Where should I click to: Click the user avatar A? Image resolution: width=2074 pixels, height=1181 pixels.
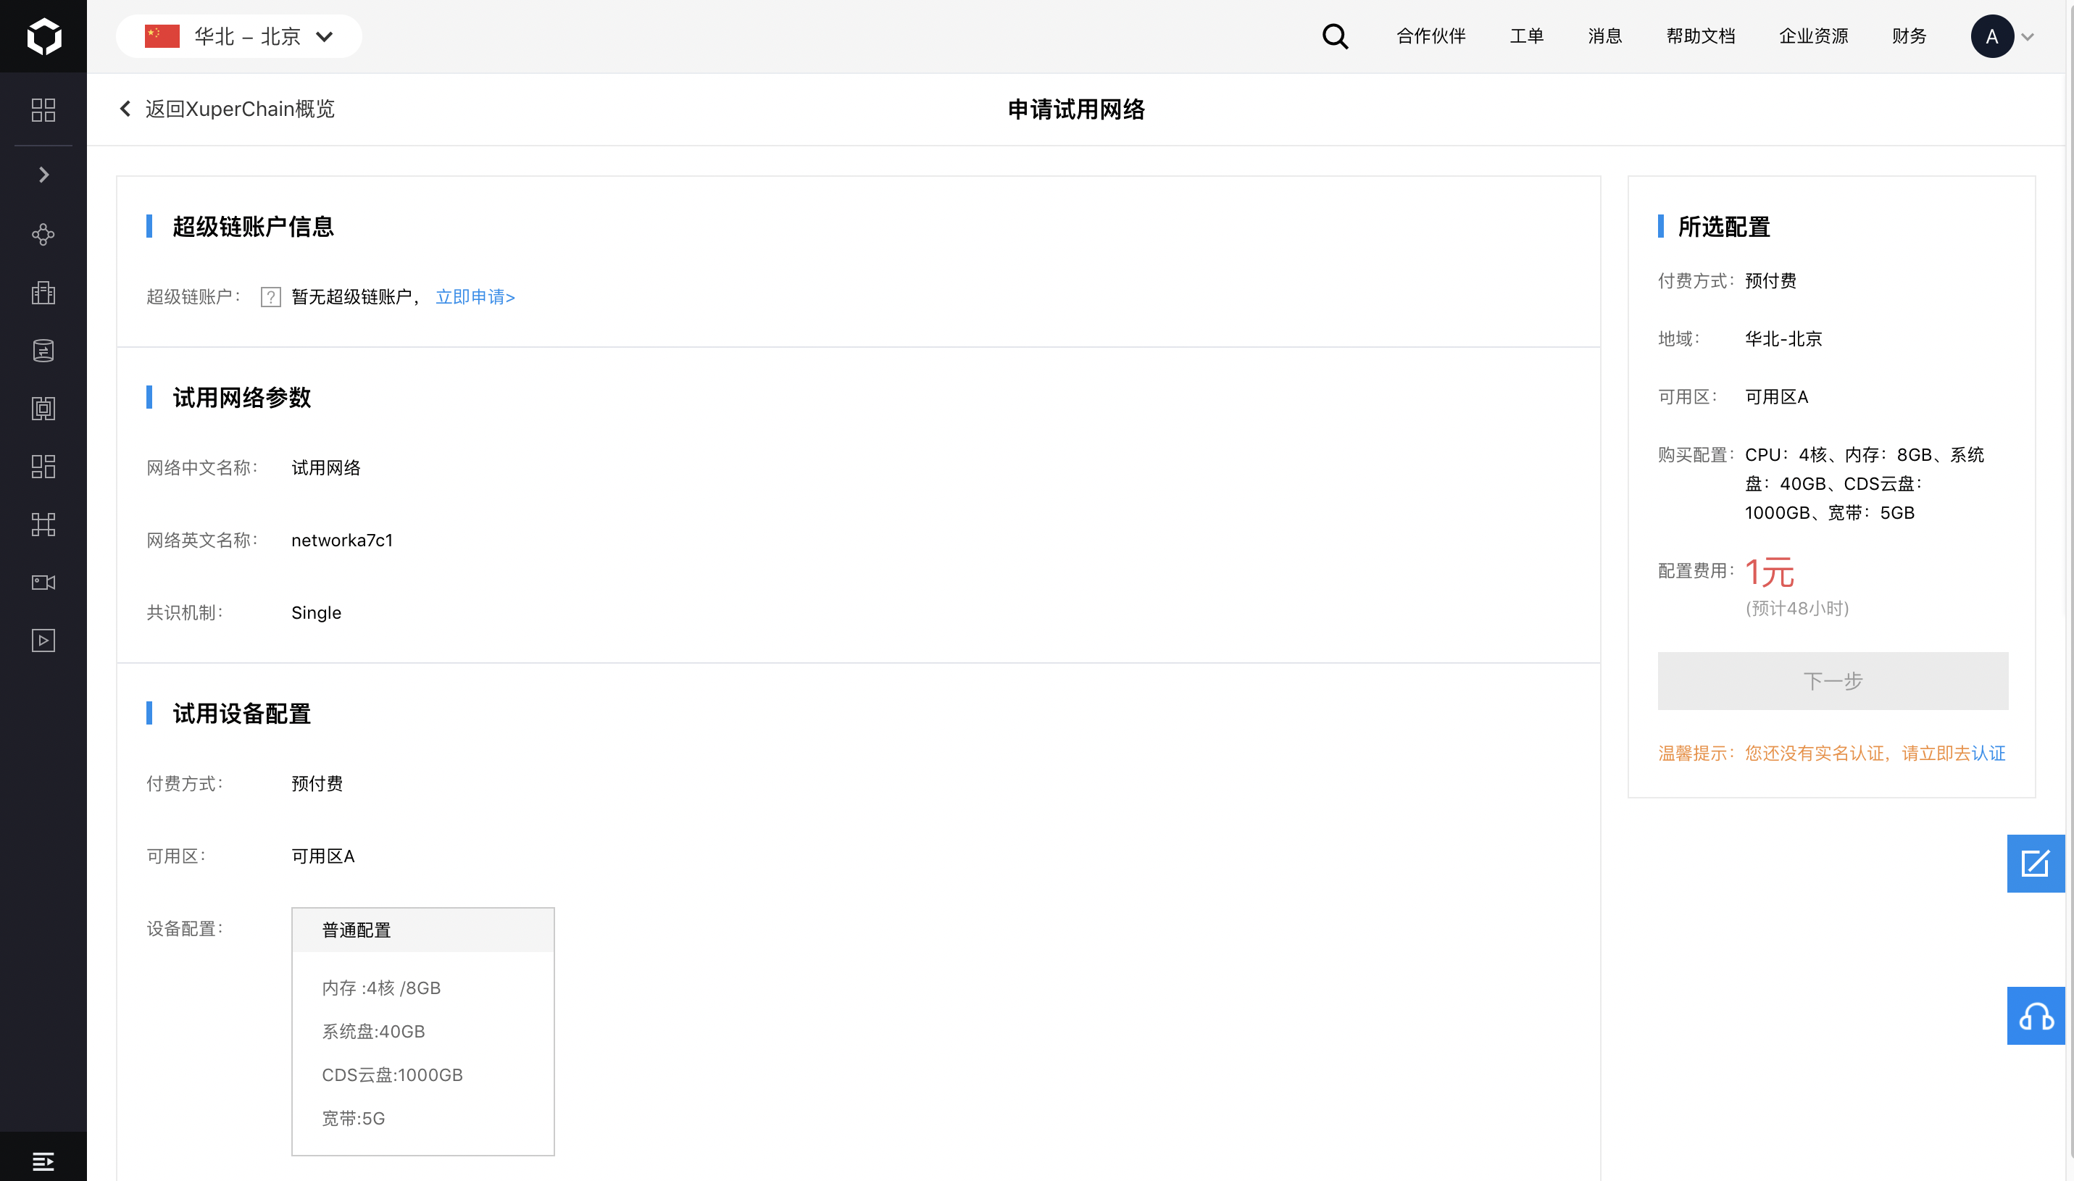[1991, 36]
